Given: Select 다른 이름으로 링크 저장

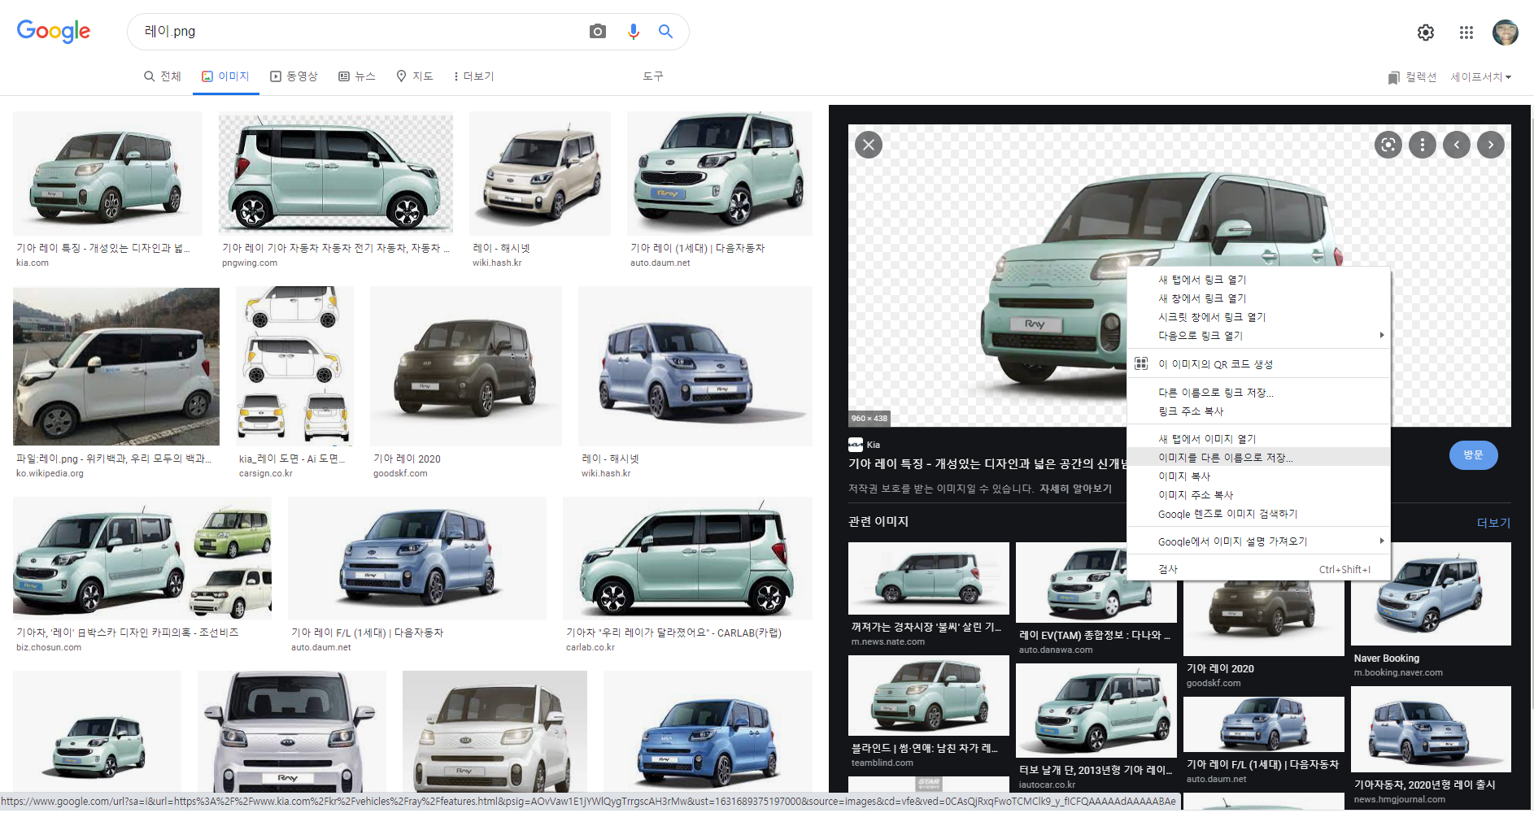Looking at the screenshot, I should tap(1258, 392).
